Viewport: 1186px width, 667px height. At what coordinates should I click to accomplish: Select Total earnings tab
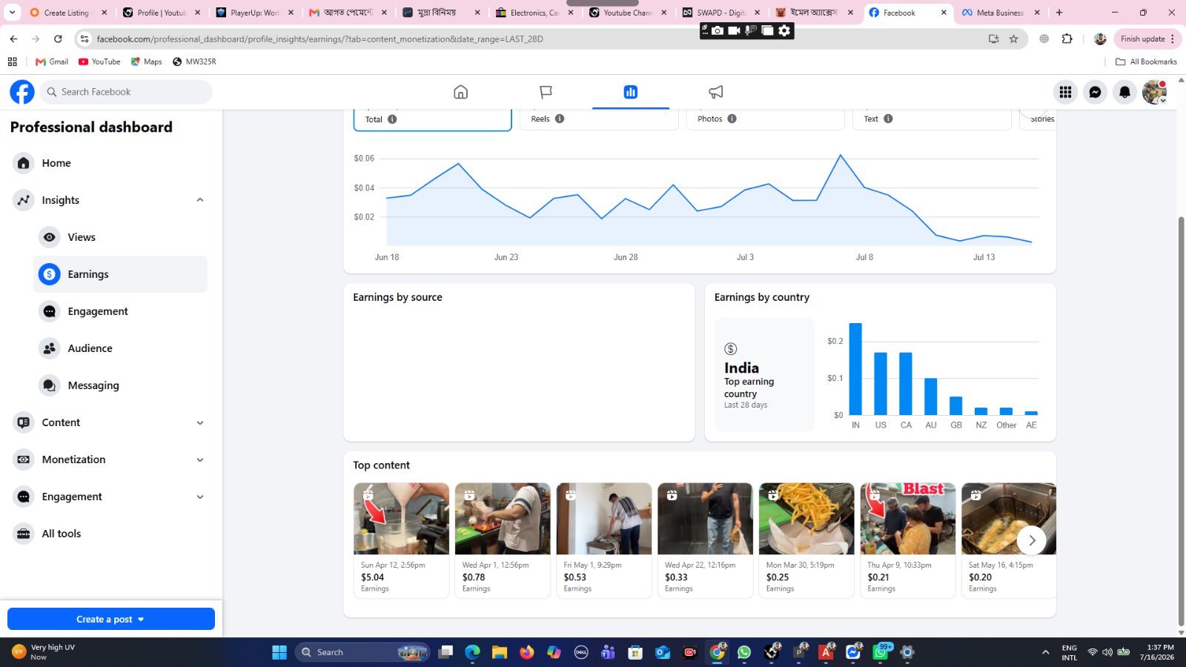(432, 119)
